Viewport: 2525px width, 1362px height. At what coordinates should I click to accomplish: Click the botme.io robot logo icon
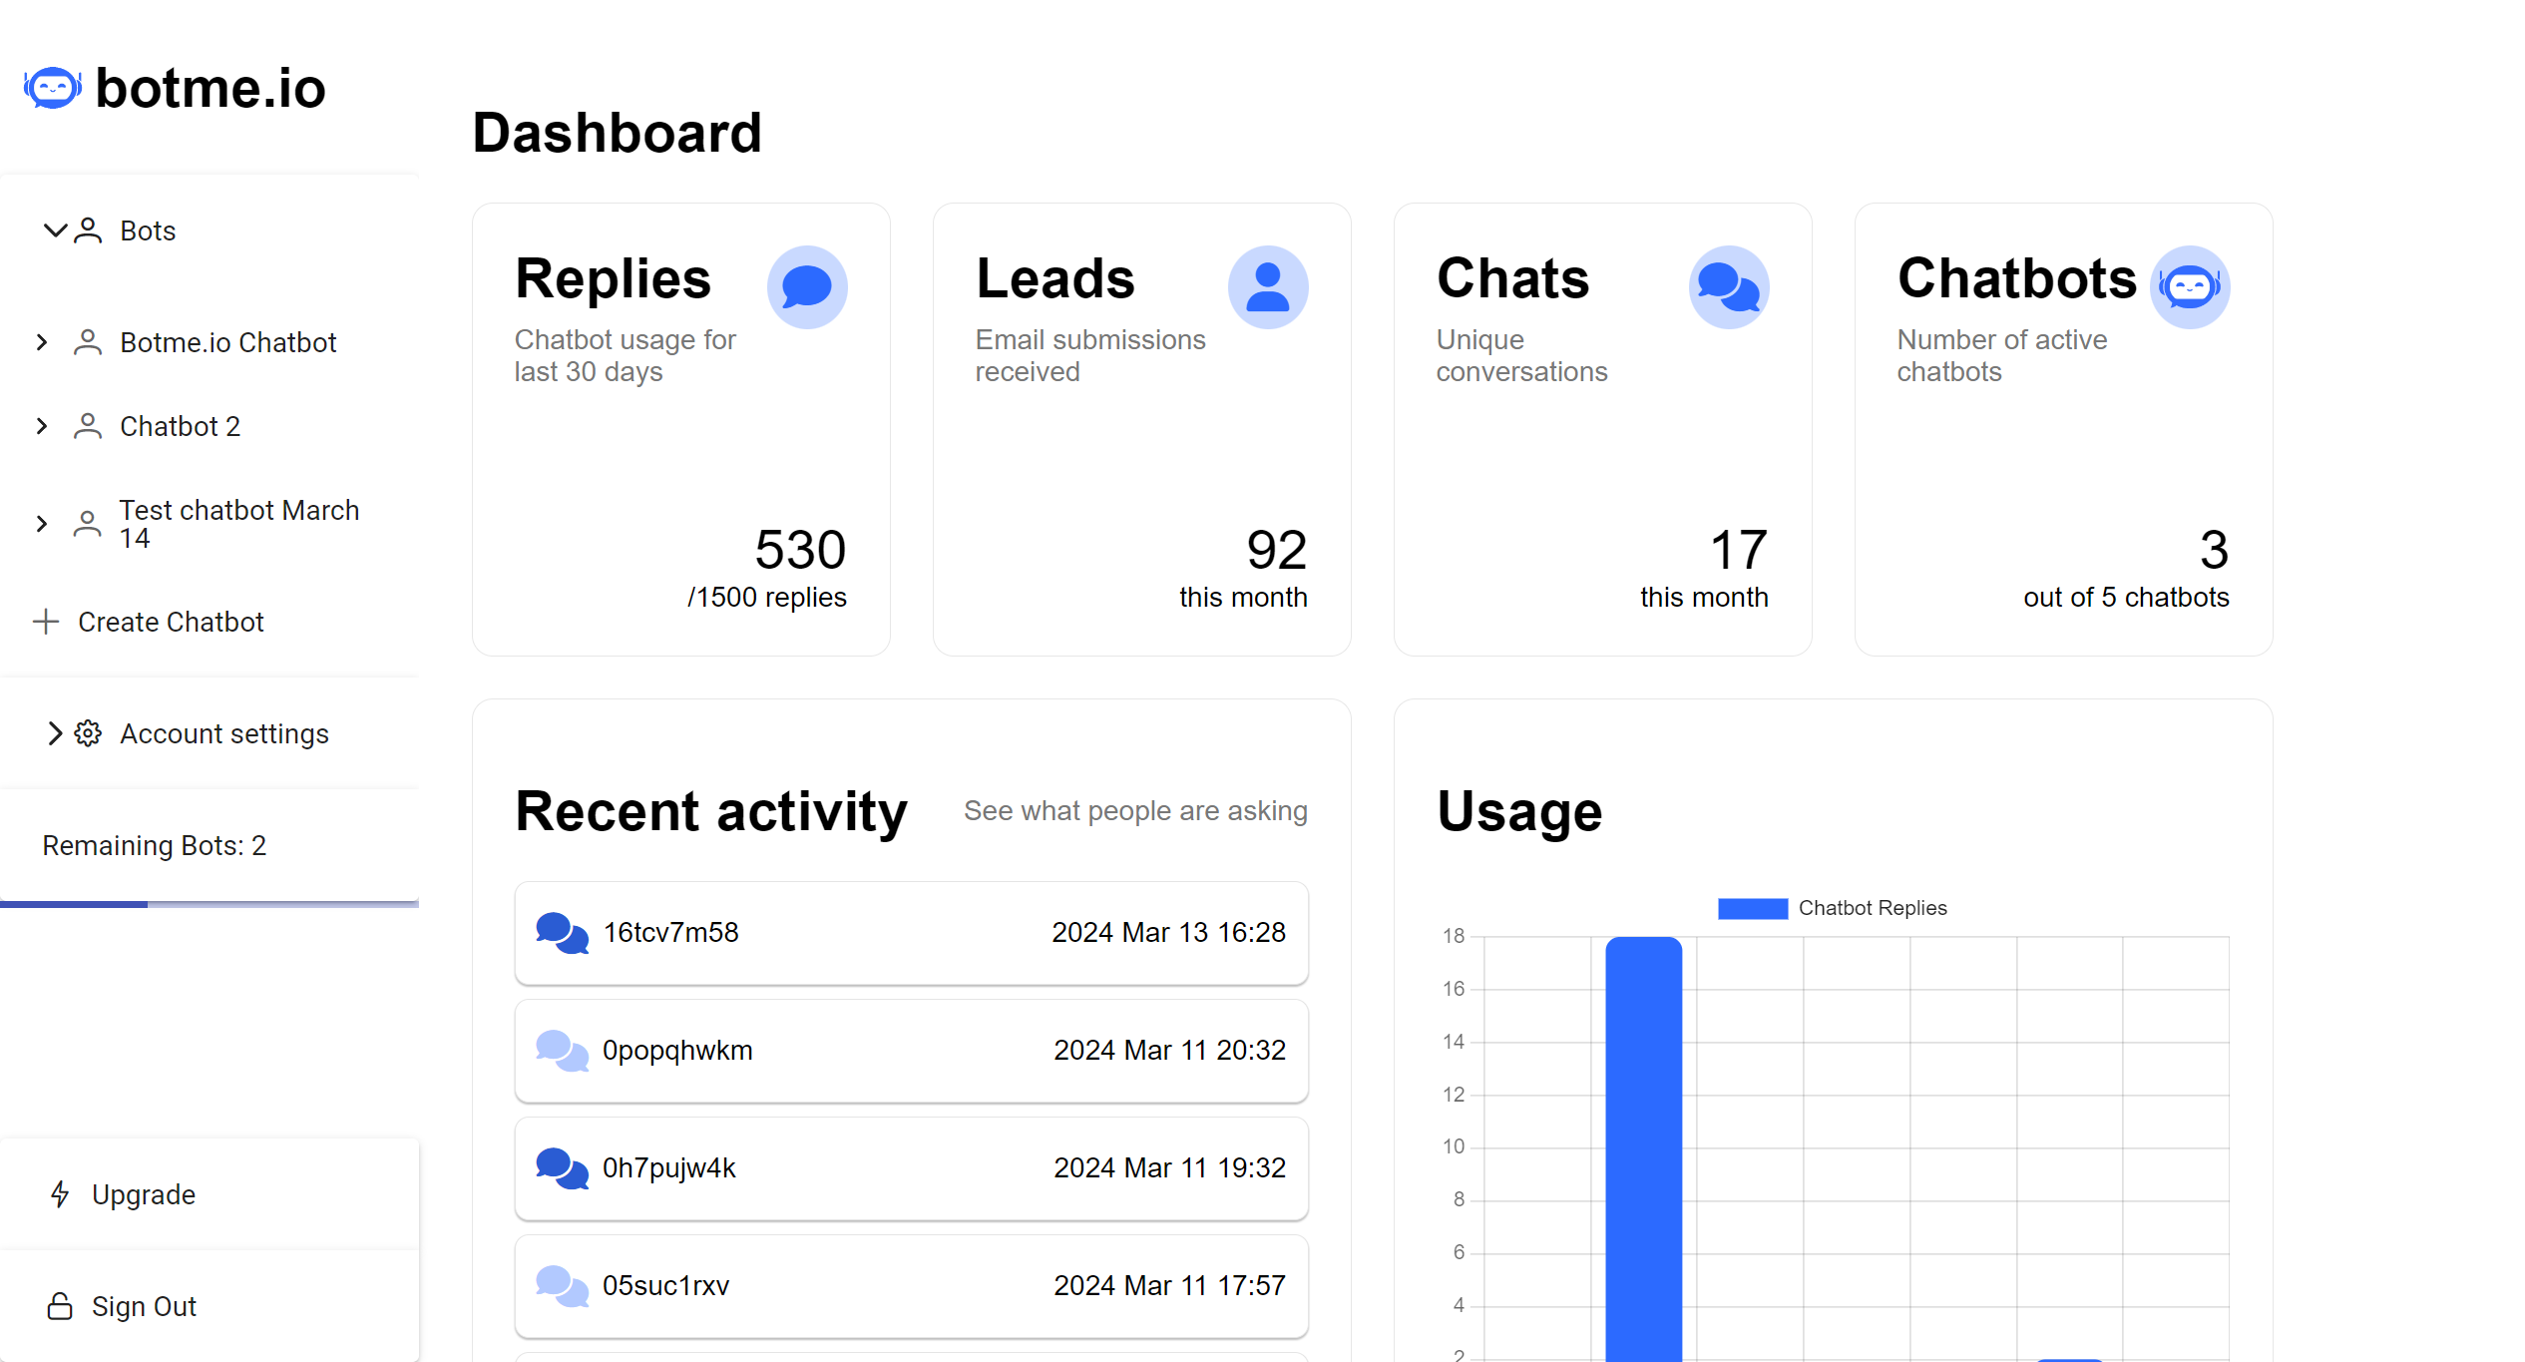coord(52,89)
